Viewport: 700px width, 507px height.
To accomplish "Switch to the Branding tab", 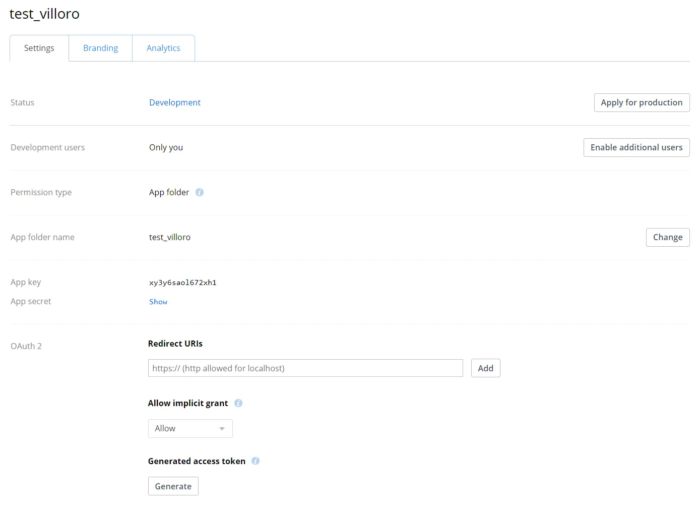I will tap(100, 47).
